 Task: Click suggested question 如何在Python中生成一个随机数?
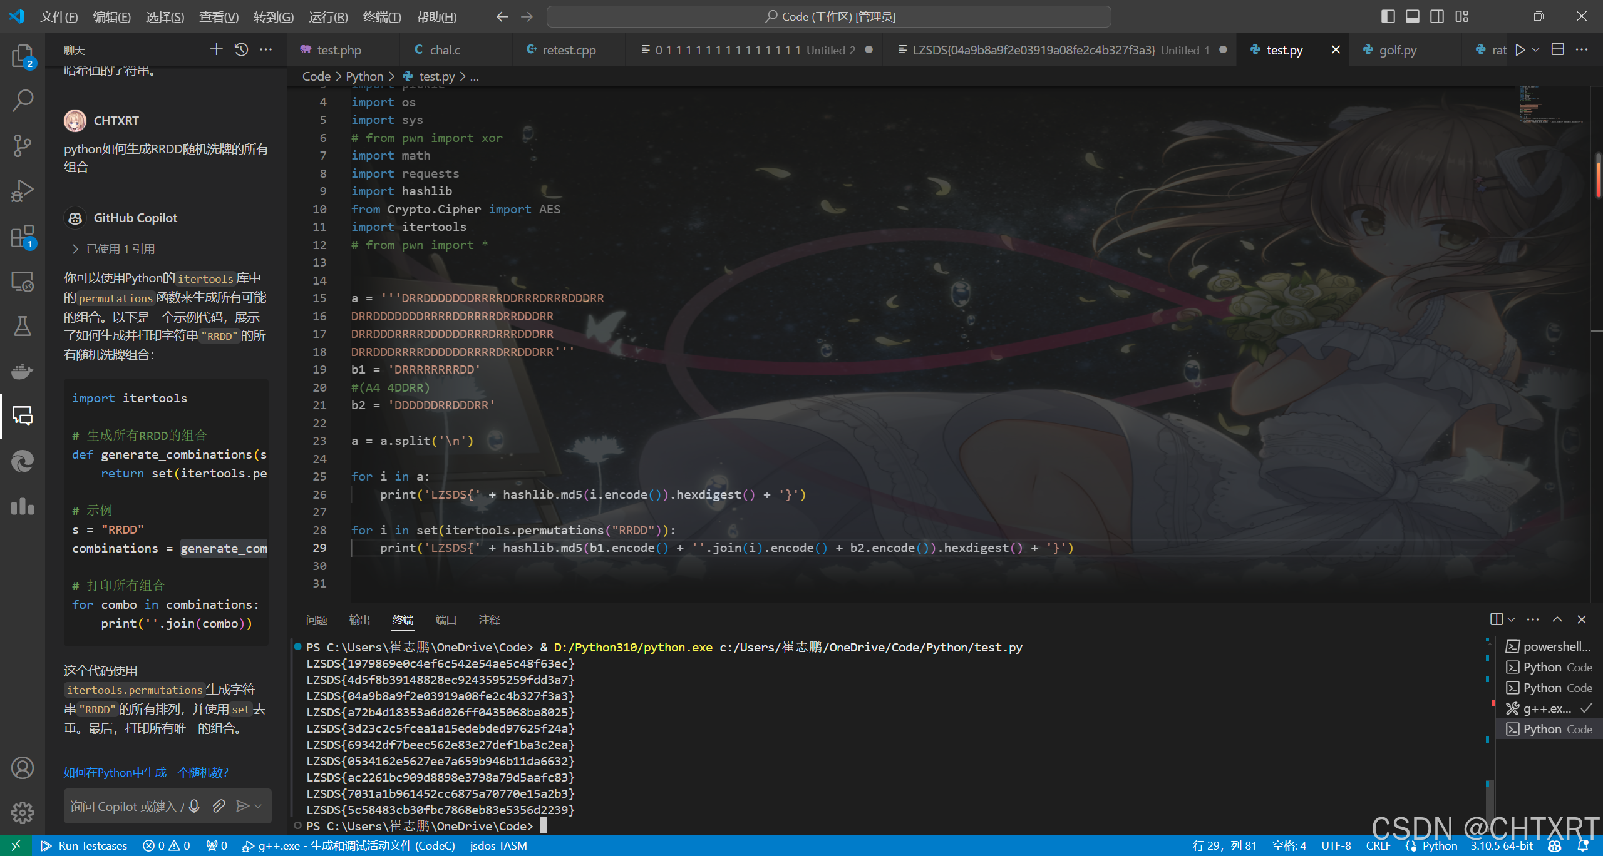146,773
